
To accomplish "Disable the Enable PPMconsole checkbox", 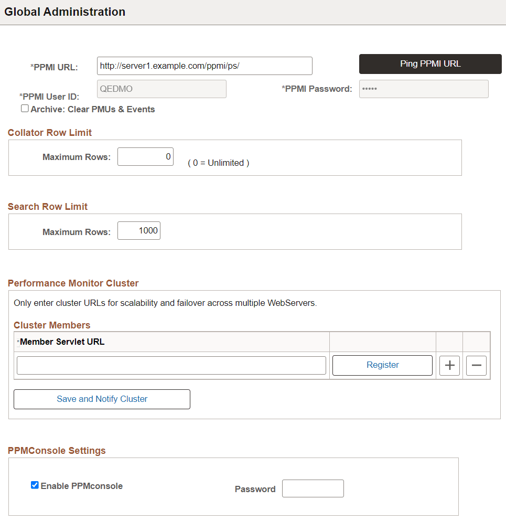I will [x=35, y=485].
